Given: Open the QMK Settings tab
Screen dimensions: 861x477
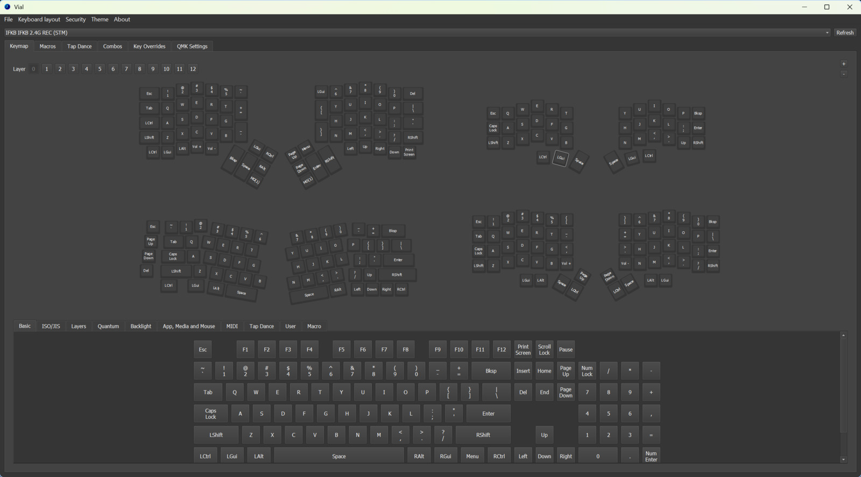Looking at the screenshot, I should pyautogui.click(x=192, y=46).
